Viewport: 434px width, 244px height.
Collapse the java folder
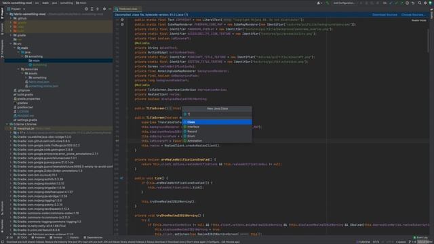pyautogui.click(x=18, y=52)
